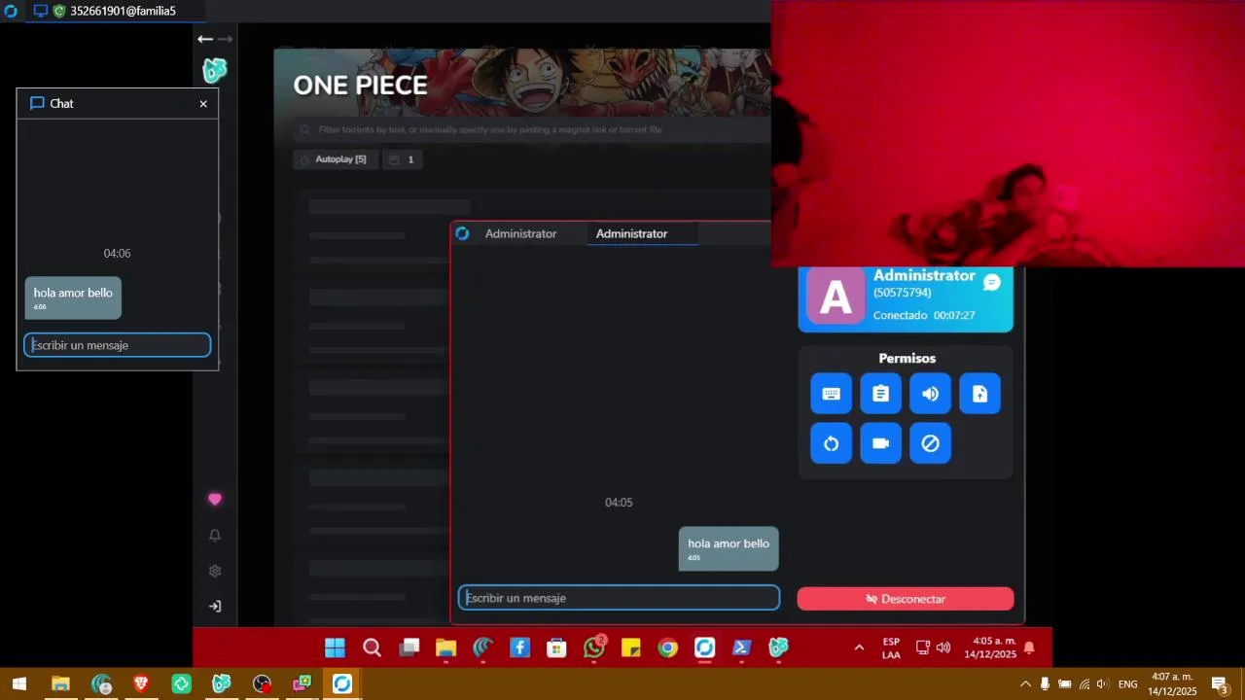1245x700 pixels.
Task: Open local Action Center notifications icon
Action: pyautogui.click(x=1220, y=684)
